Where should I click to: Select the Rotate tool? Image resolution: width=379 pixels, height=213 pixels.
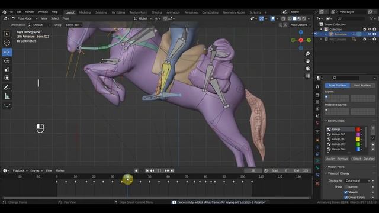(x=7, y=60)
